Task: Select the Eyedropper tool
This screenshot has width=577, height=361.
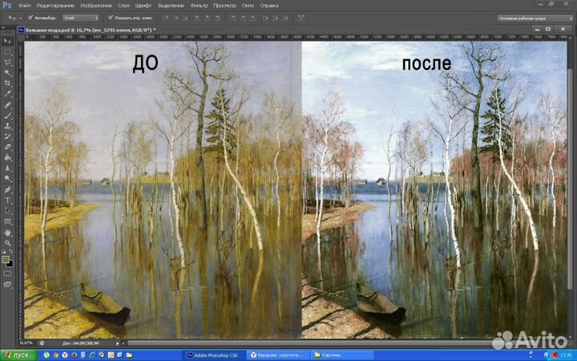Action: pos(7,94)
